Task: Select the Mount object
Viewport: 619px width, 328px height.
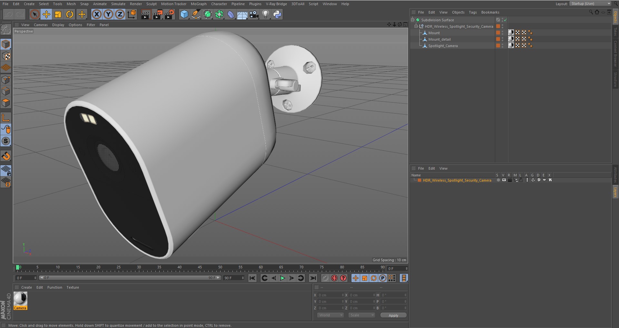Action: point(434,33)
